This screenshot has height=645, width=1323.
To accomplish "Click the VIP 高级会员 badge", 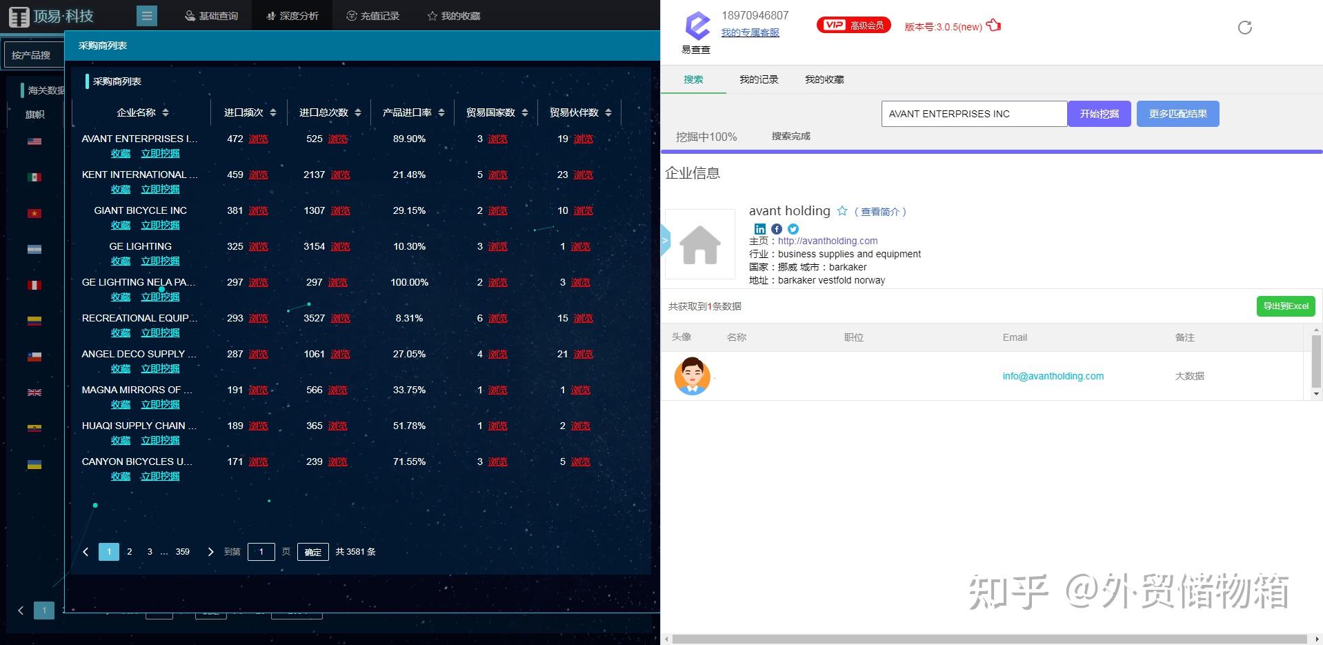I will click(853, 26).
